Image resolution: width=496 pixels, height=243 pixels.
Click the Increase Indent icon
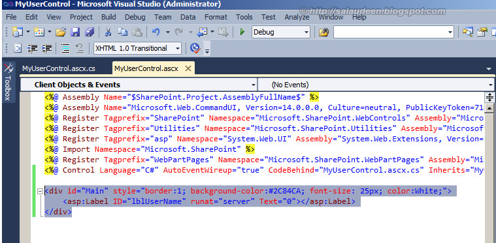coord(47,48)
